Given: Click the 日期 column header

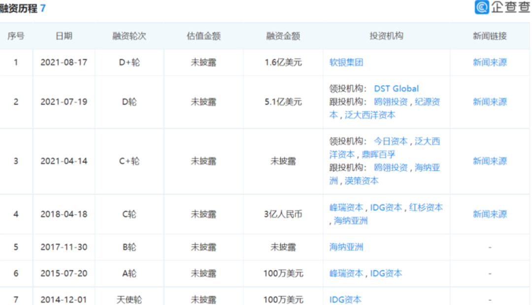Looking at the screenshot, I should pyautogui.click(x=64, y=36).
